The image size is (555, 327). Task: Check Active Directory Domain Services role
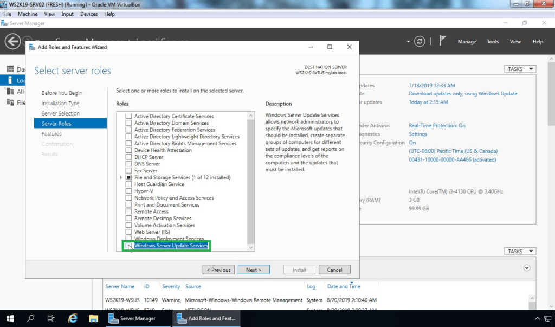tap(128, 123)
